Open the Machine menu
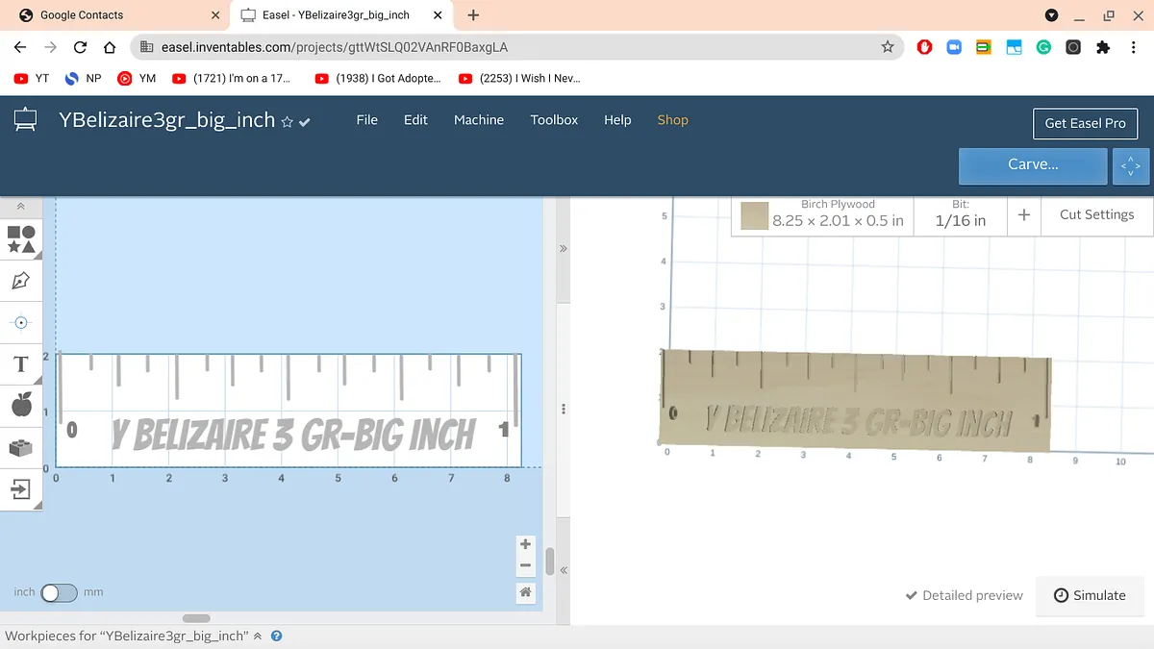This screenshot has height=649, width=1154. point(479,120)
